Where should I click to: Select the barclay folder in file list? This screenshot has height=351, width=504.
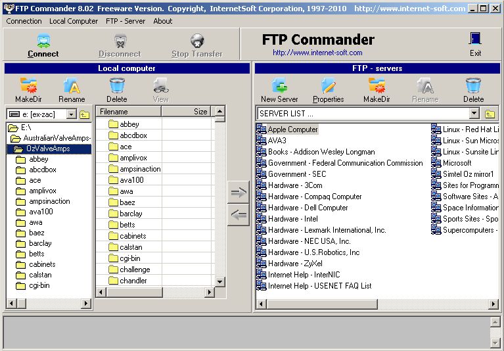[126, 214]
